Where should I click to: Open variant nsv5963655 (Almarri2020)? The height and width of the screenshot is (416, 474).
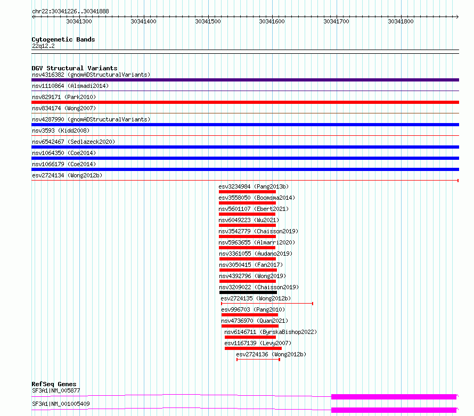257,242
